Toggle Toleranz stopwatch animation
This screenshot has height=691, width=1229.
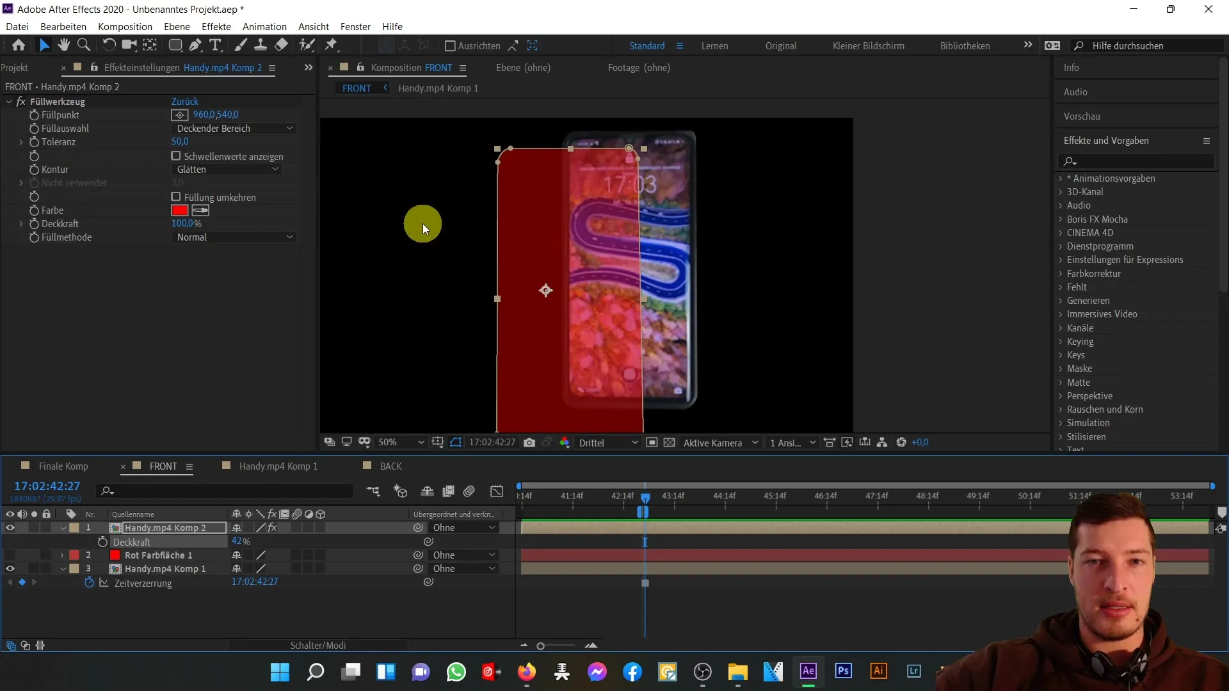[35, 142]
